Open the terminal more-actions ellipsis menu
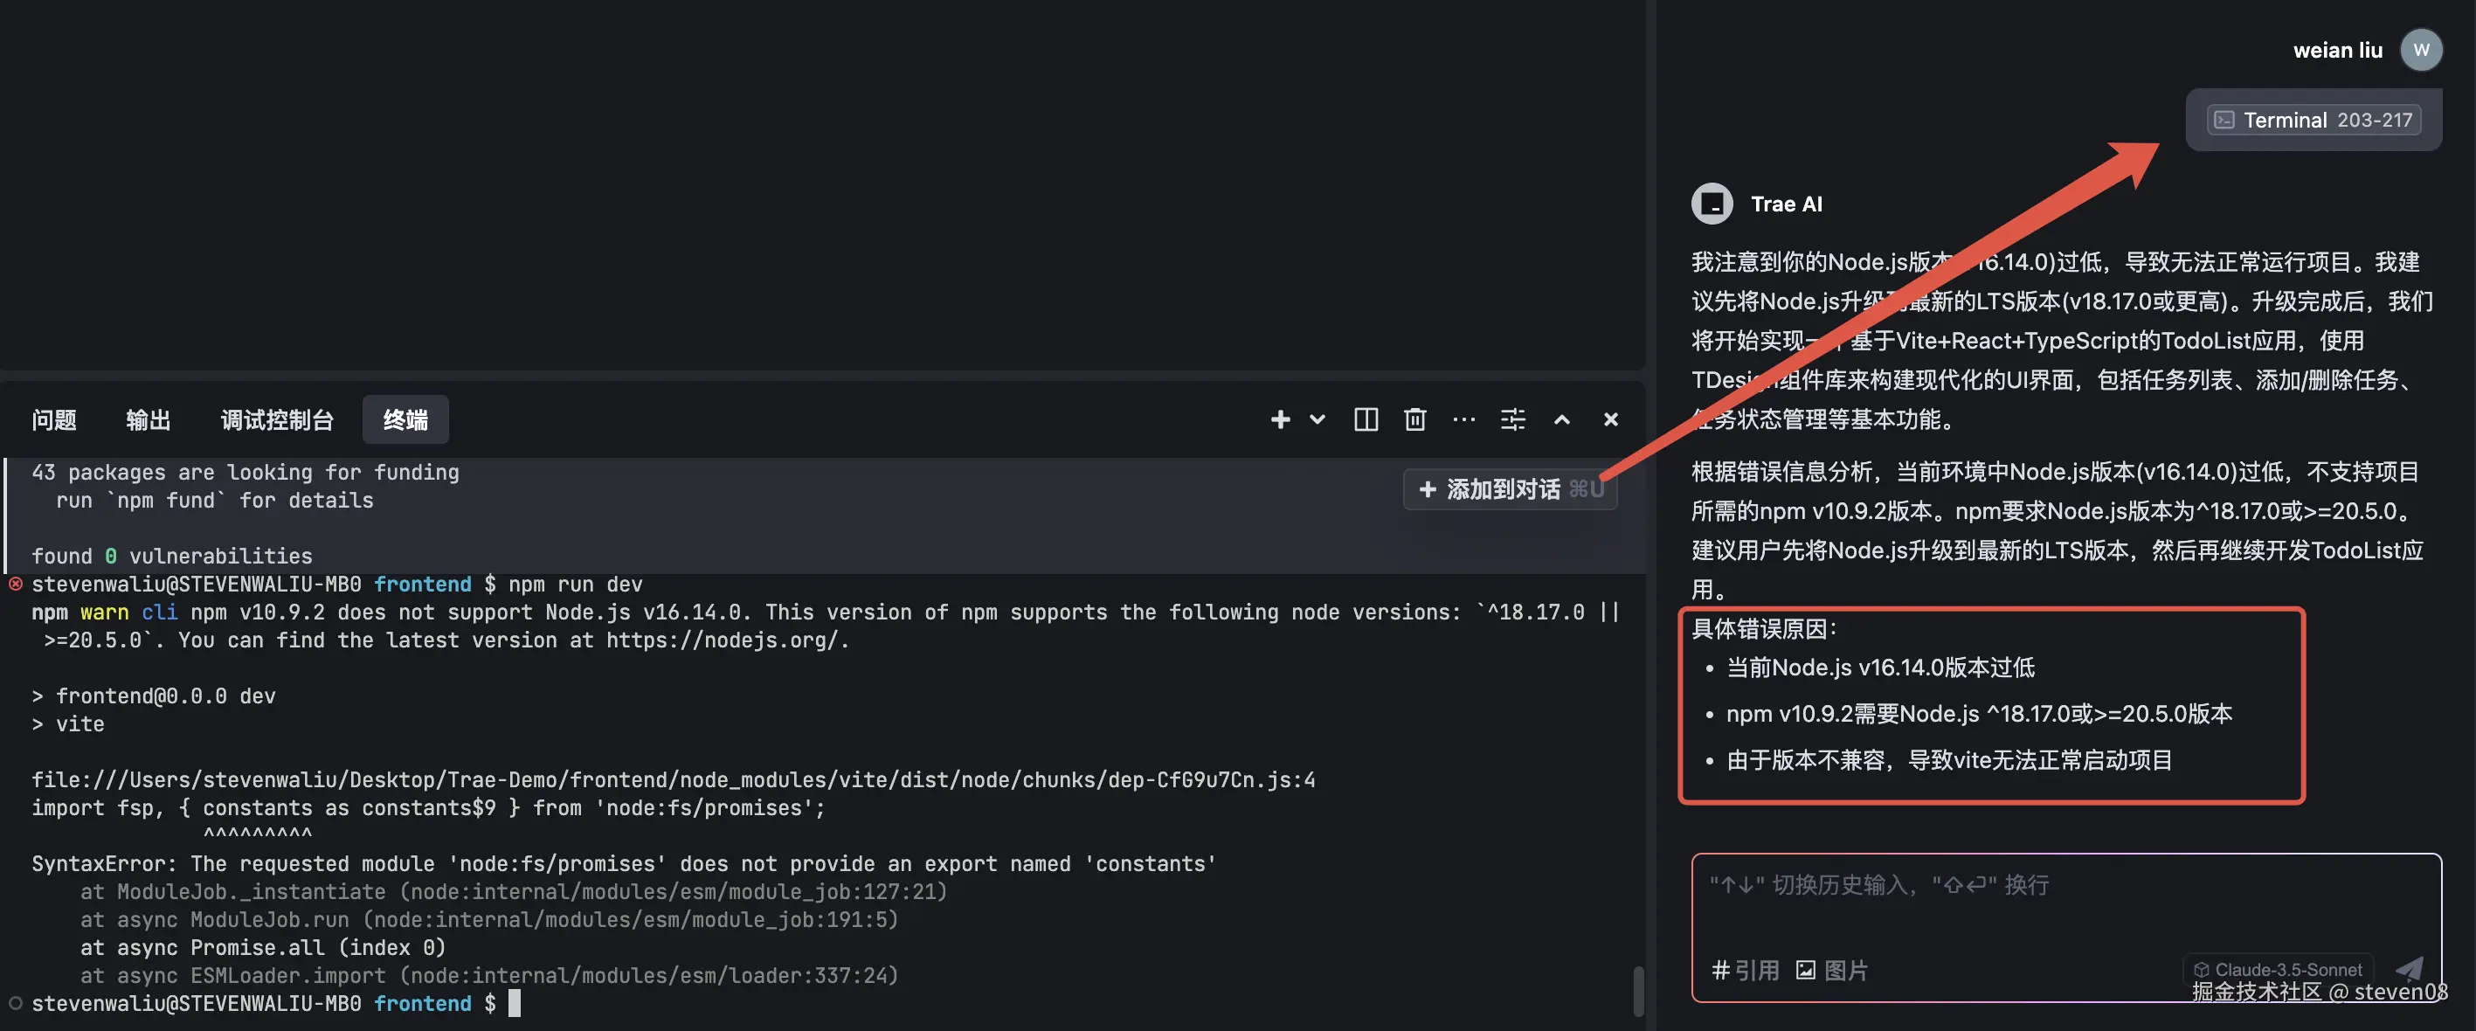Screen dimensions: 2476x1031 point(1464,420)
